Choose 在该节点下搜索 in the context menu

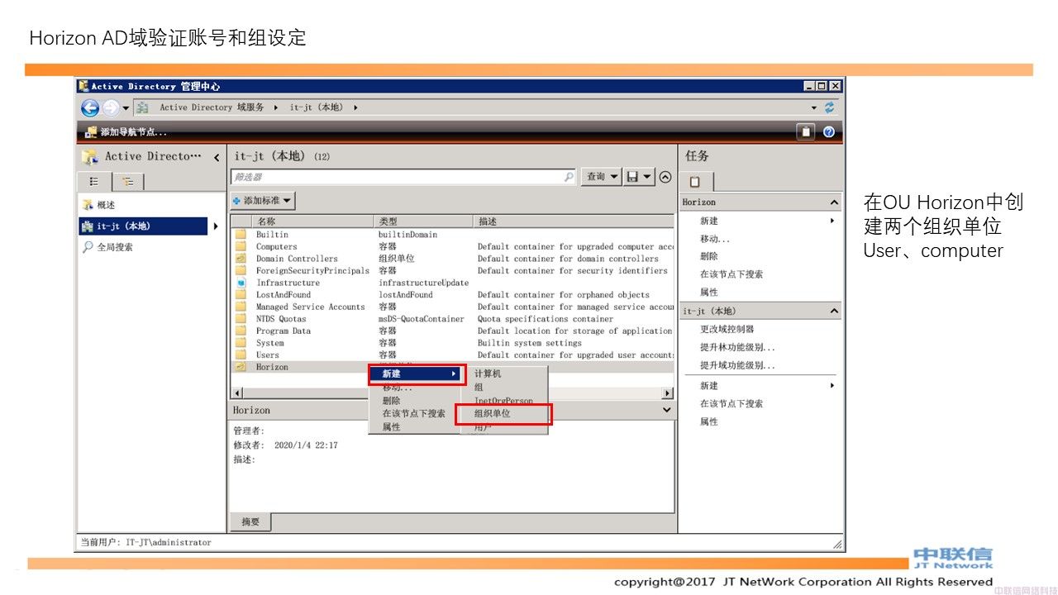coord(416,413)
